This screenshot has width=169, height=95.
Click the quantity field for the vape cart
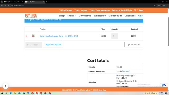point(115,36)
